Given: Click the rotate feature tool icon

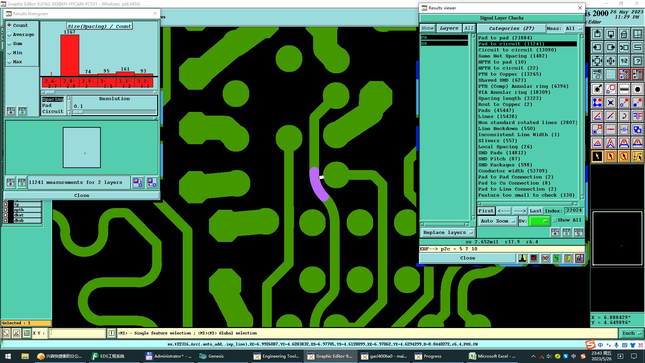Looking at the screenshot, I should click(x=624, y=116).
